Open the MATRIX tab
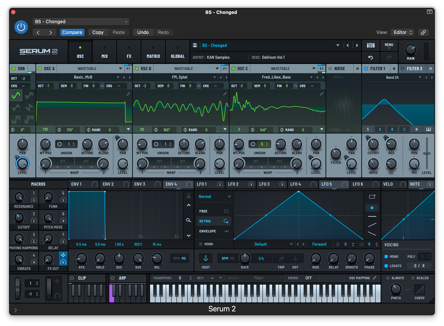 [x=153, y=52]
